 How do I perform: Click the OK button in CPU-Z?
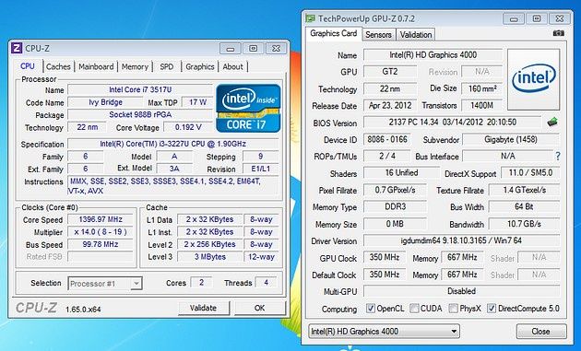(x=260, y=308)
